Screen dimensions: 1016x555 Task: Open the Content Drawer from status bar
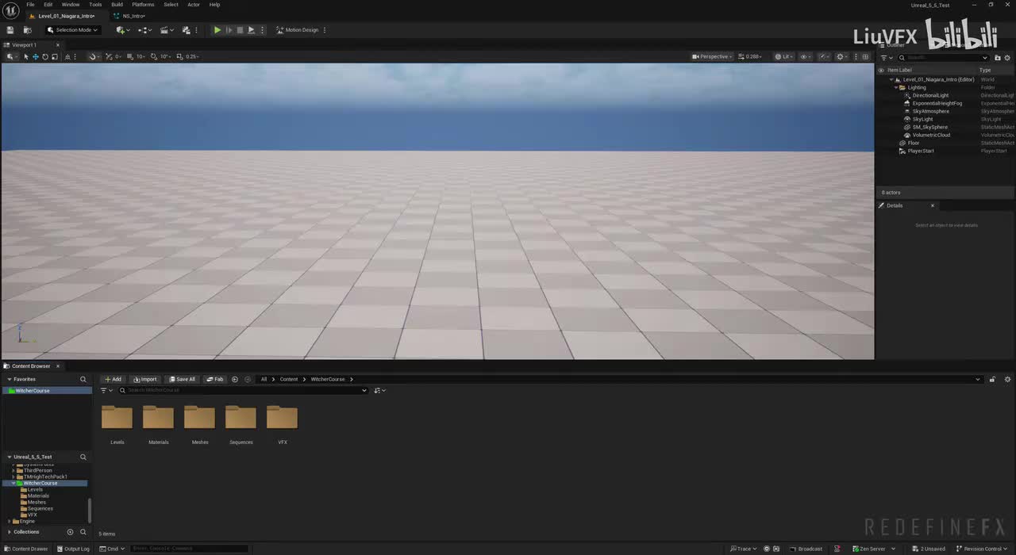pyautogui.click(x=25, y=549)
